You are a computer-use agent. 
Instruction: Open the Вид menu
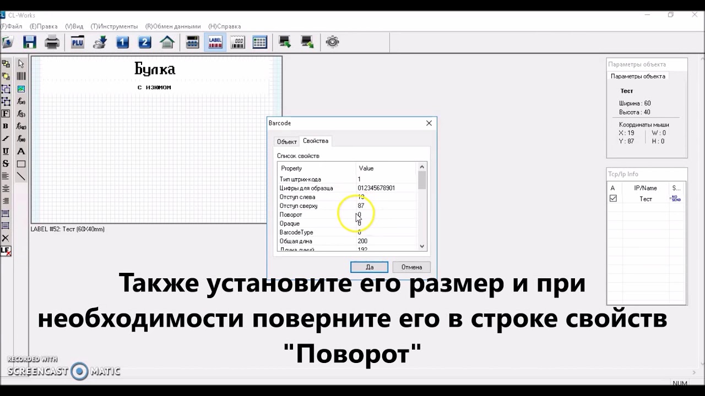74,26
